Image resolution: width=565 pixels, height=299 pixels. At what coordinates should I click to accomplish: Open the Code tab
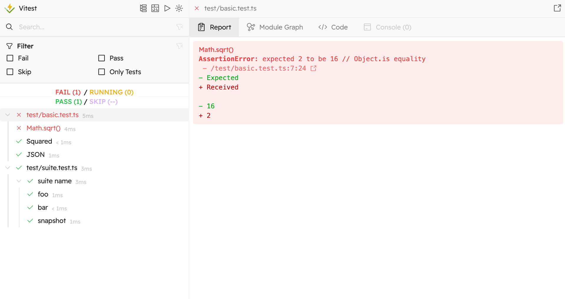[333, 27]
